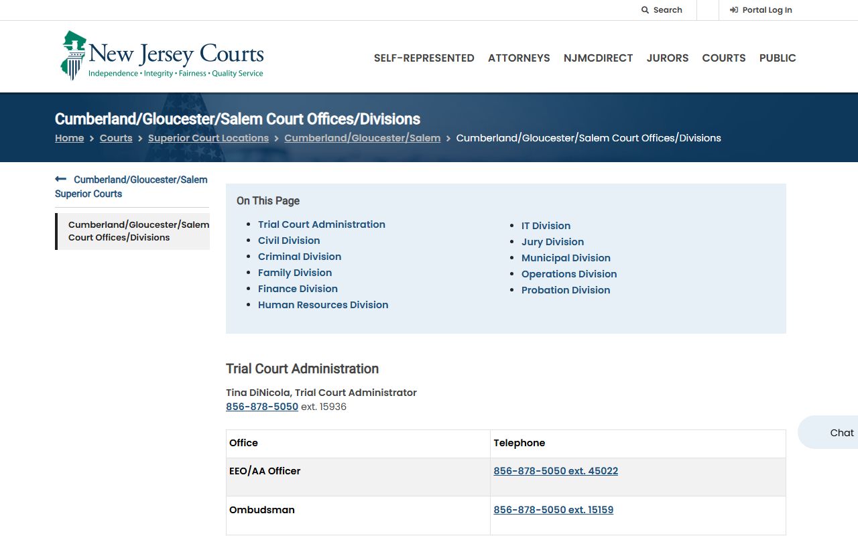Click the Telephone column header
858x536 pixels.
(637, 444)
